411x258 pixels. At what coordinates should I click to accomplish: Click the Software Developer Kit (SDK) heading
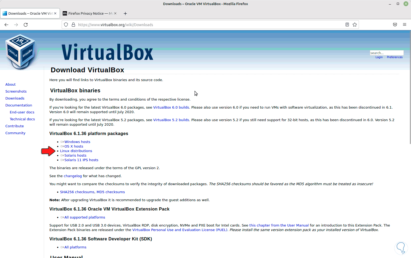click(x=101, y=239)
